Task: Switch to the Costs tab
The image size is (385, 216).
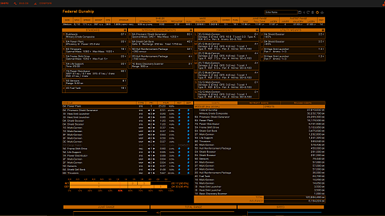Action: [215, 103]
